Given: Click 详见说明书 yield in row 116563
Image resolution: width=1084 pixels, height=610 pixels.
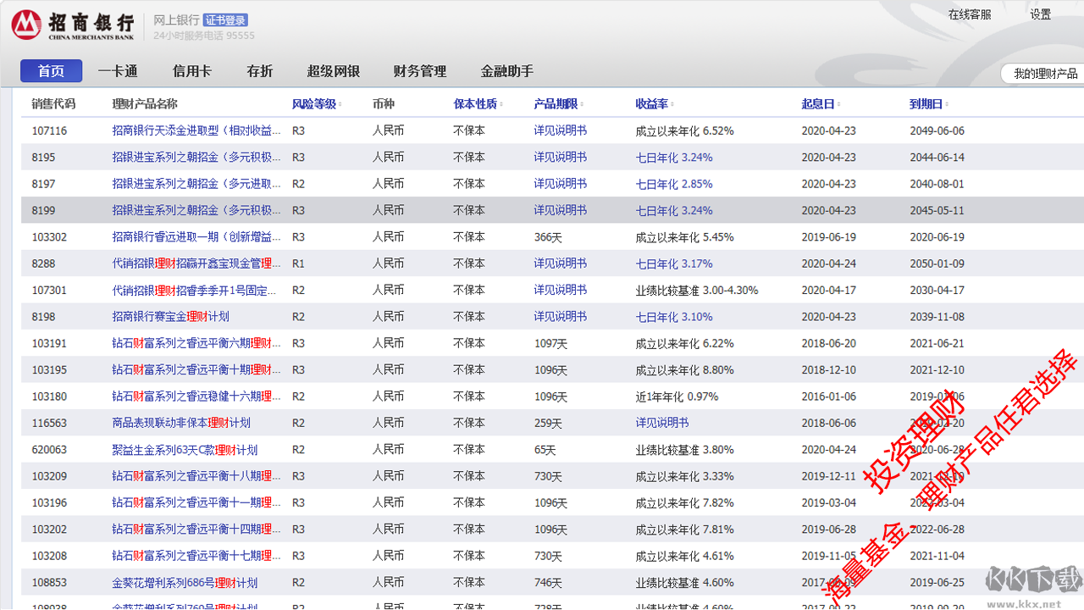Looking at the screenshot, I should [661, 423].
